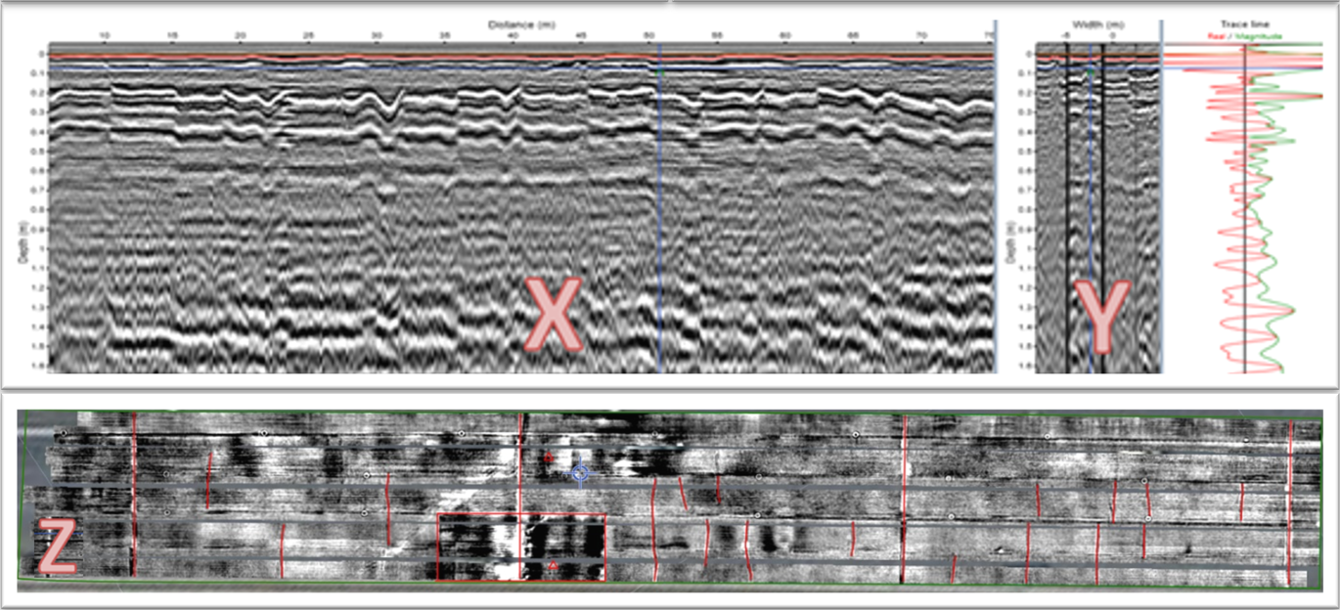
Task: Click the green marker on the X radargram
Action: coord(661,72)
